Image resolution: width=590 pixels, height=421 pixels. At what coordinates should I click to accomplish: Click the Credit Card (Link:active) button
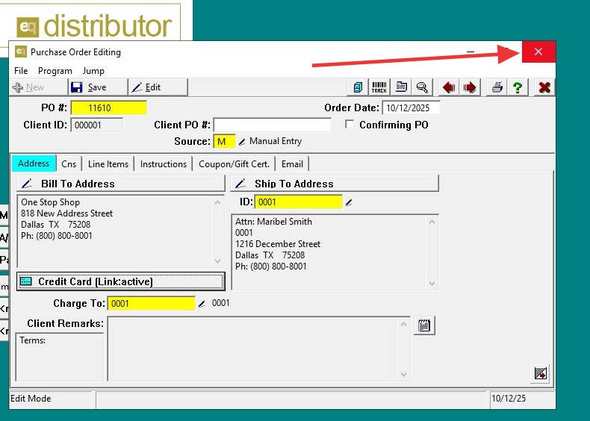(121, 281)
